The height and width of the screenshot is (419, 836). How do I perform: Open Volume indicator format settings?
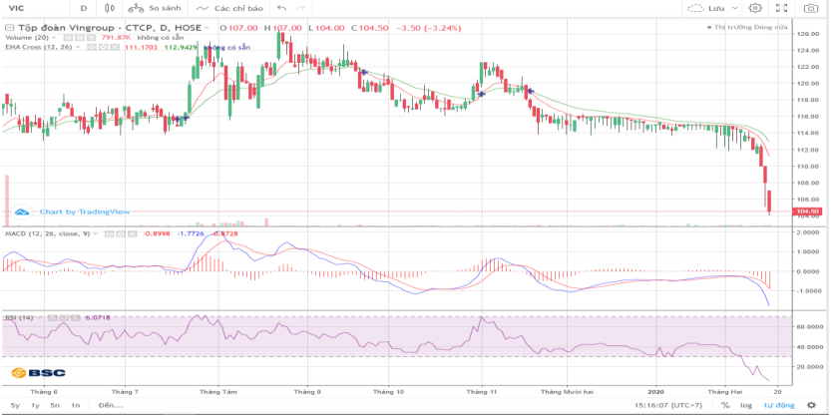coord(79,38)
